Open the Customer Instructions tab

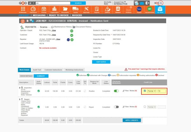[53, 70]
